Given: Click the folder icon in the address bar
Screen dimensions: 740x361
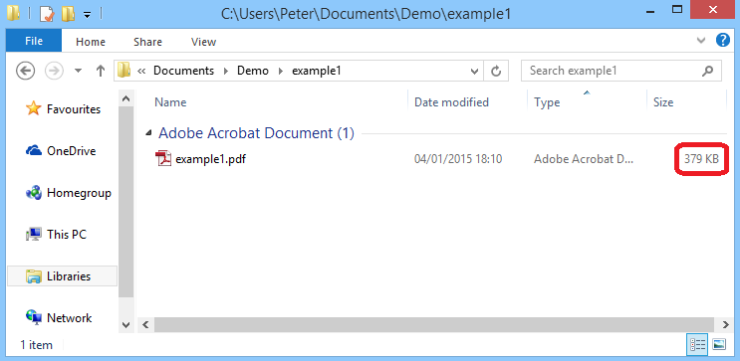Looking at the screenshot, I should click(124, 71).
